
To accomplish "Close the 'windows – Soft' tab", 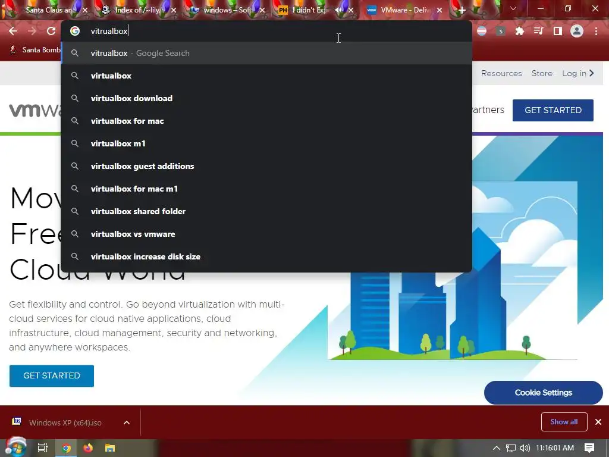I will 262,10.
